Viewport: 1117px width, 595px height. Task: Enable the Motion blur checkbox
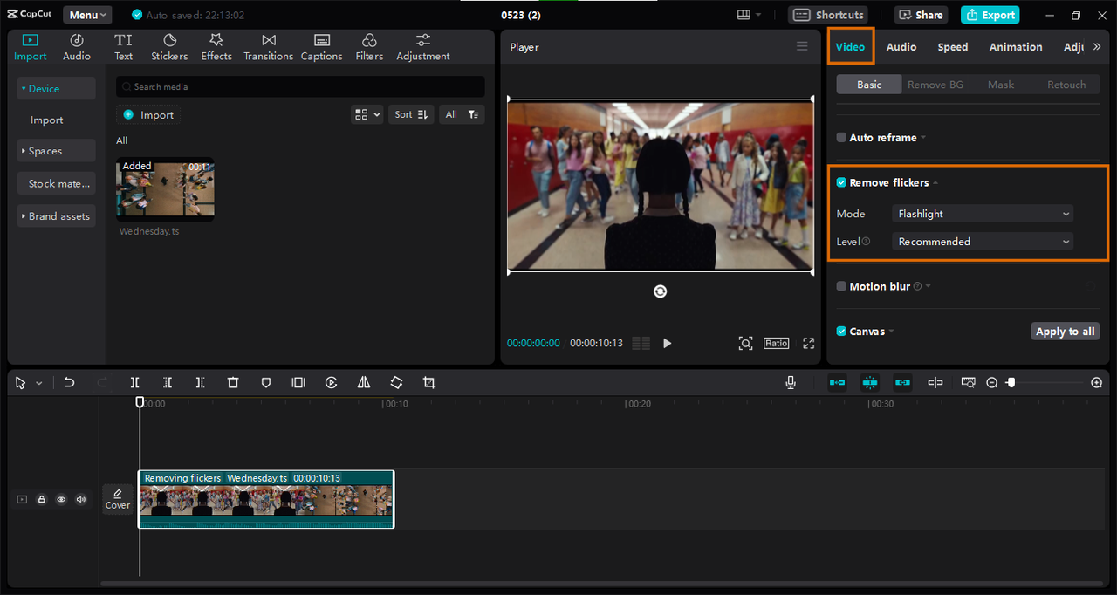pyautogui.click(x=841, y=286)
